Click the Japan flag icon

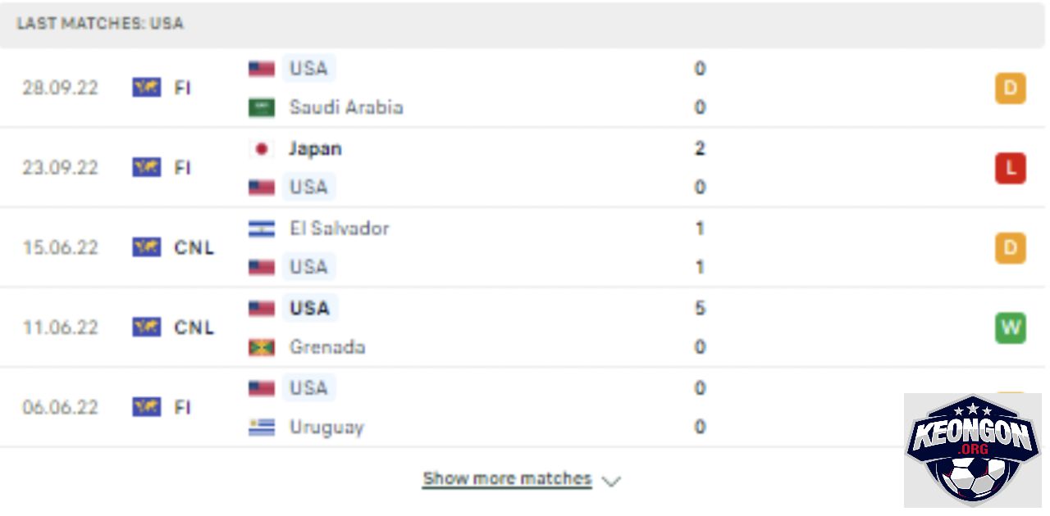262,148
